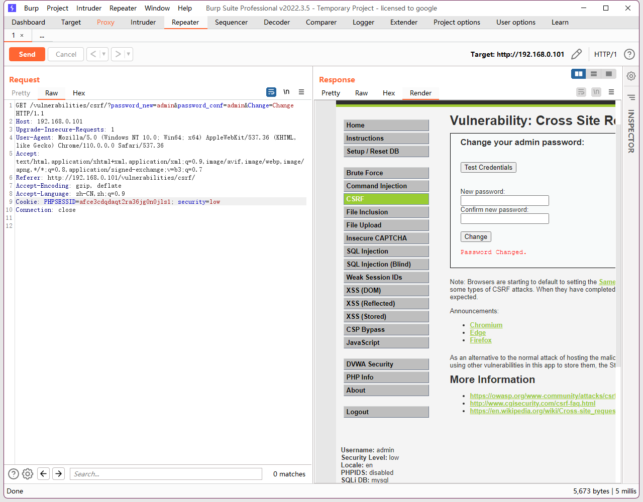Select top-bottom layout view icon

[x=594, y=74]
